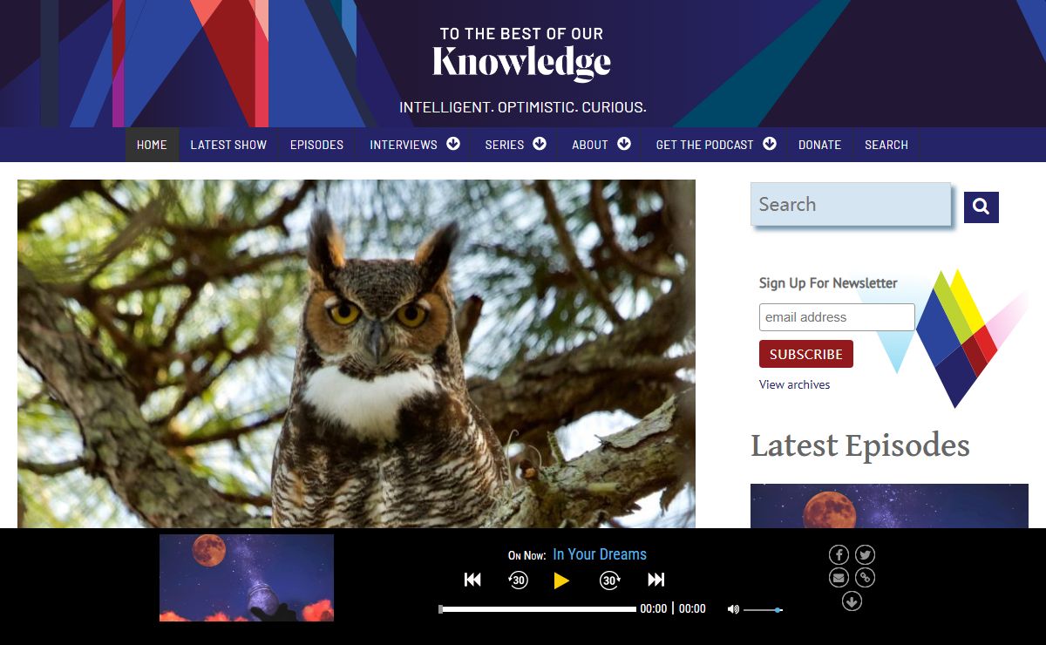
Task: Focus the email address field
Action: (x=837, y=317)
